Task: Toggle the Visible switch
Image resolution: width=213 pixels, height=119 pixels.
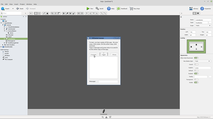Action: (x=196, y=83)
